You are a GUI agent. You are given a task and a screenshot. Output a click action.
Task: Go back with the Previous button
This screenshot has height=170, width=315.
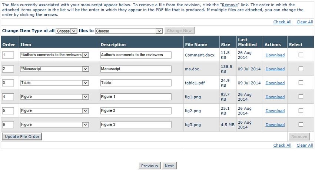click(x=149, y=166)
